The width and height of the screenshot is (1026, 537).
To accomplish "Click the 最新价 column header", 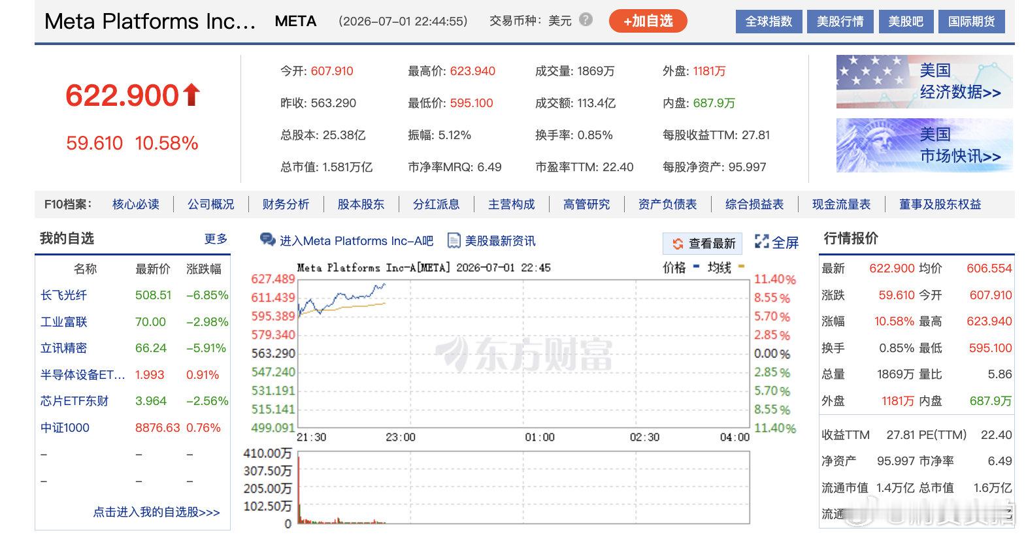I will [x=152, y=269].
